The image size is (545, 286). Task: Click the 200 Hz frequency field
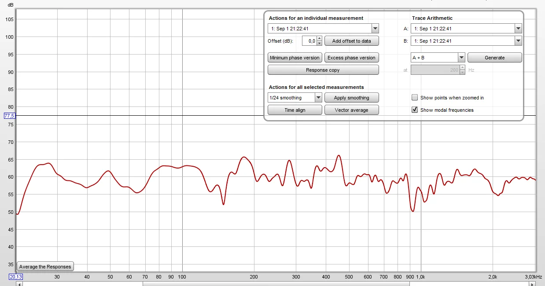pyautogui.click(x=435, y=70)
